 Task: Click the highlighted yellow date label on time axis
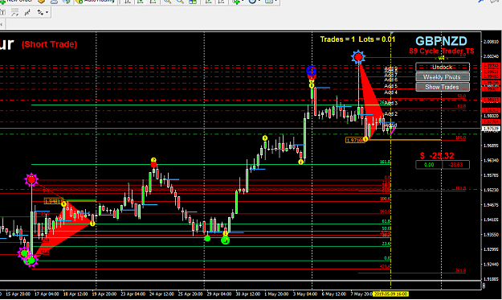click(391, 294)
